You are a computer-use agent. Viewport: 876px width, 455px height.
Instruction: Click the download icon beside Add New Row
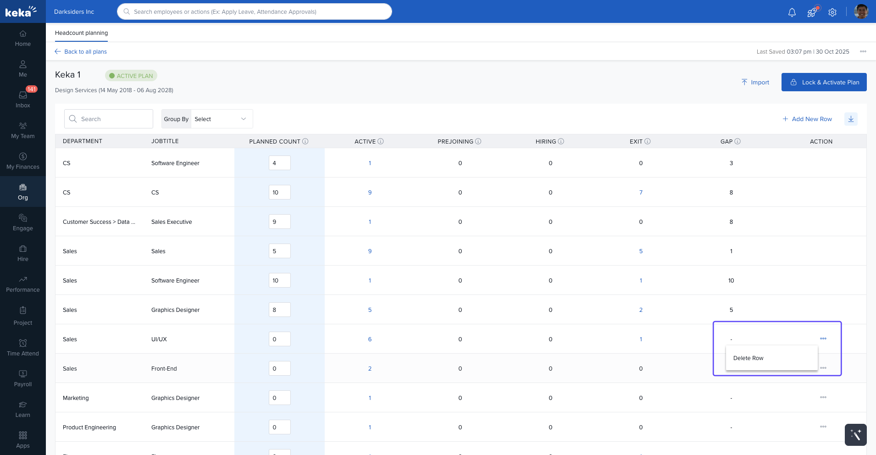(851, 119)
